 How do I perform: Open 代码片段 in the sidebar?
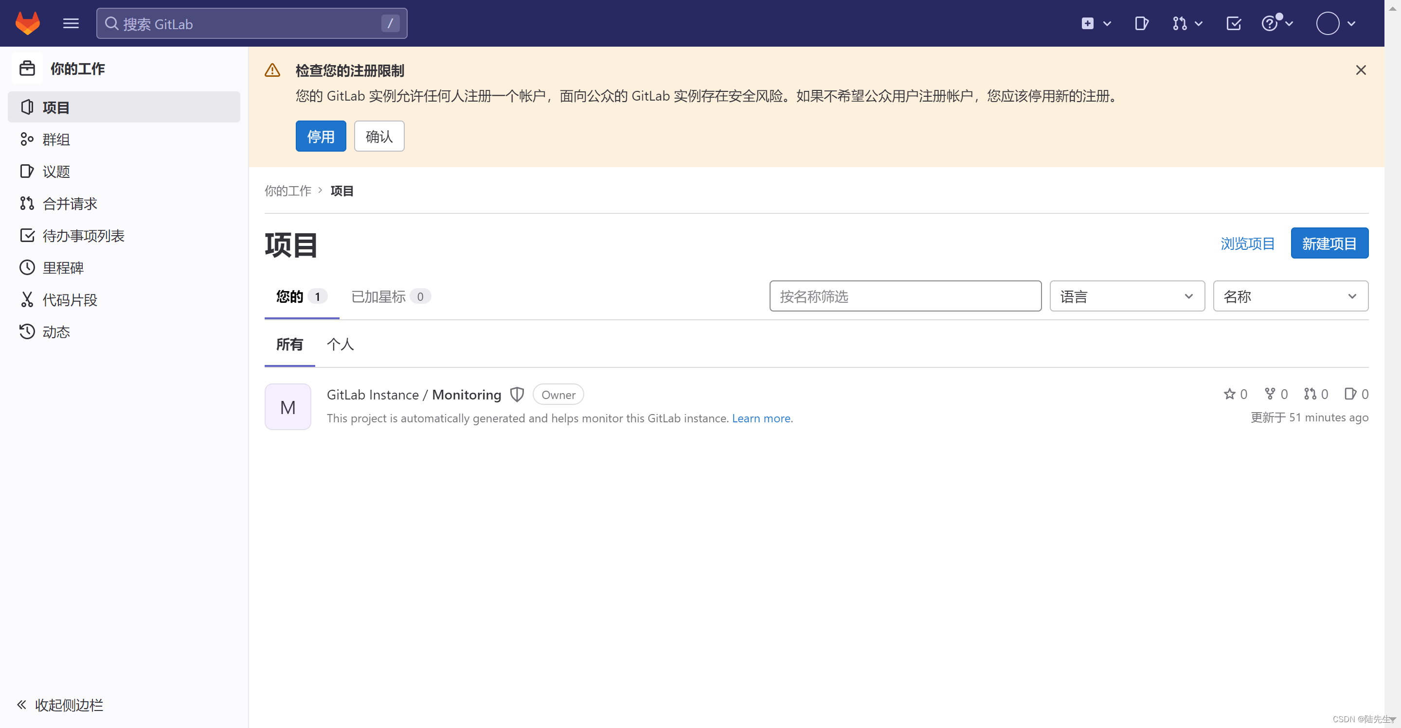point(124,299)
